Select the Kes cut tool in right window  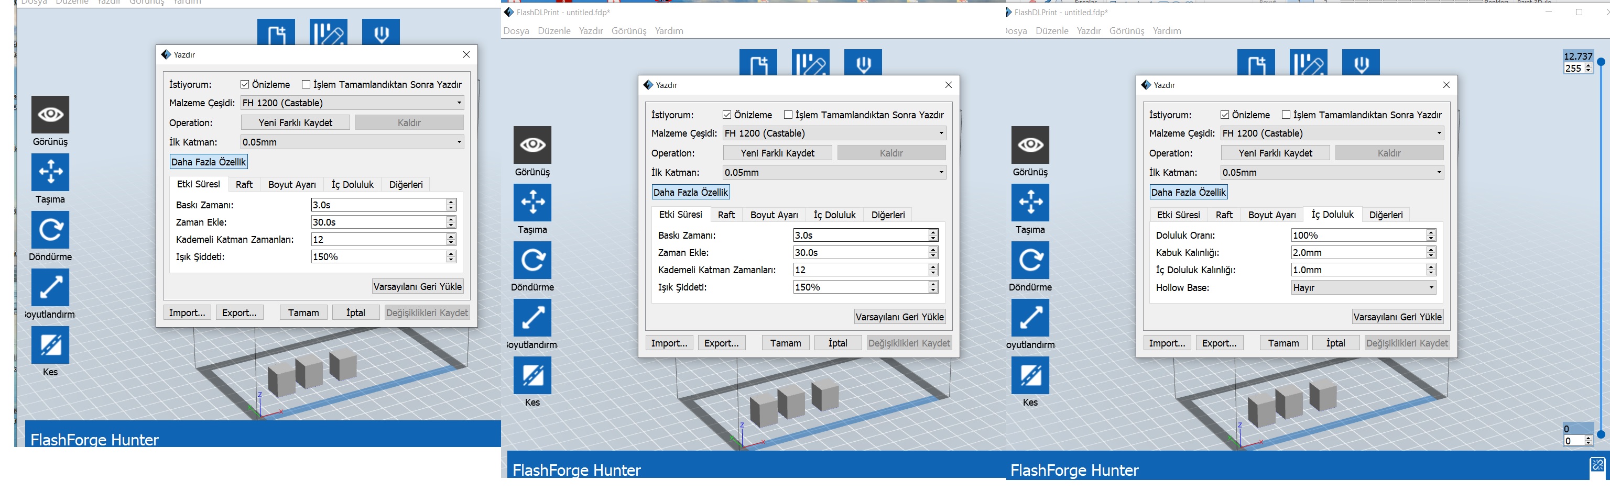point(1030,375)
